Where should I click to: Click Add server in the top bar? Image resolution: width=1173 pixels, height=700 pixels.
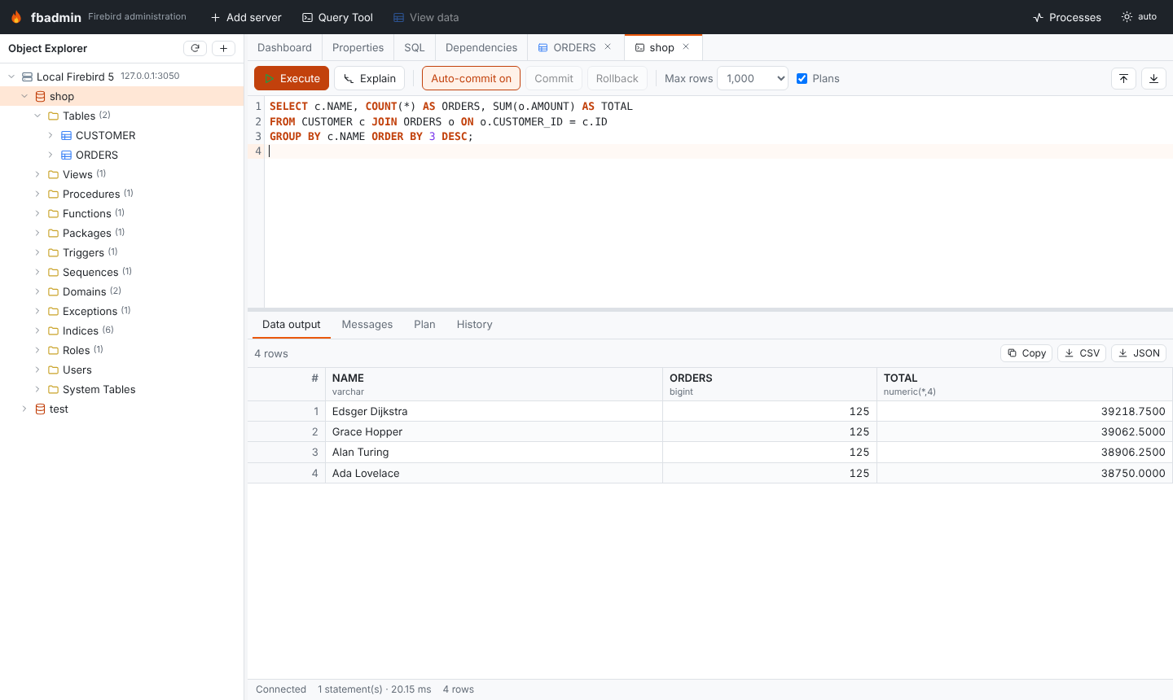coord(246,17)
